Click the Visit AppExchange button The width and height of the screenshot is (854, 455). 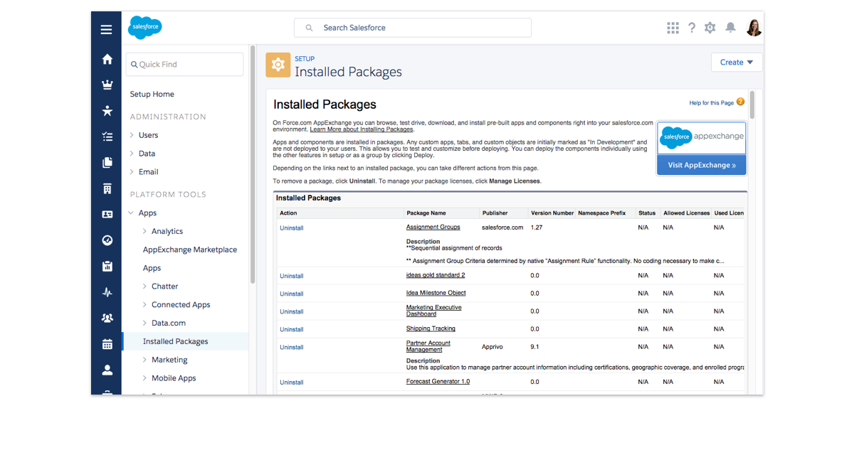pyautogui.click(x=701, y=165)
